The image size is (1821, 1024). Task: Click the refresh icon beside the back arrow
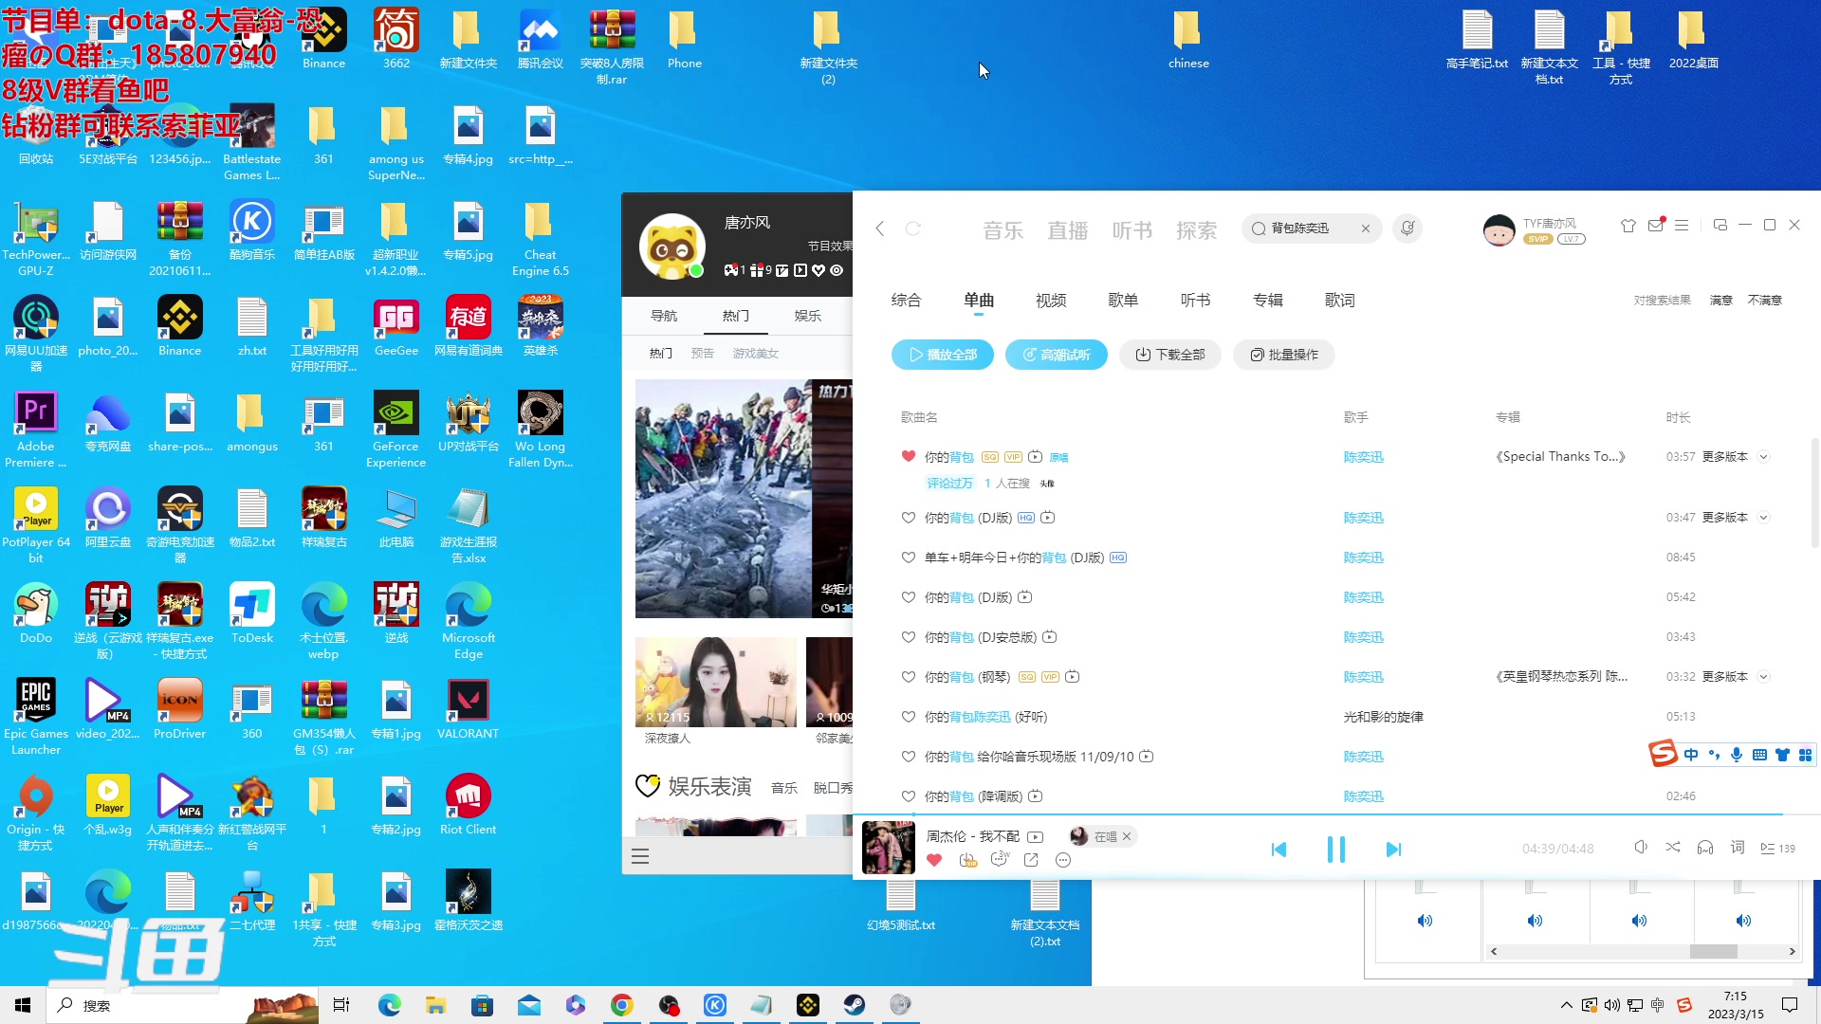coord(913,229)
